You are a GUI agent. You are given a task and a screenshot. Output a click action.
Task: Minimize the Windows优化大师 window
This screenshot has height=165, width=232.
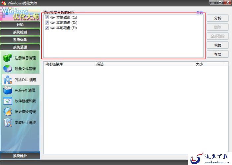pos(213,3)
